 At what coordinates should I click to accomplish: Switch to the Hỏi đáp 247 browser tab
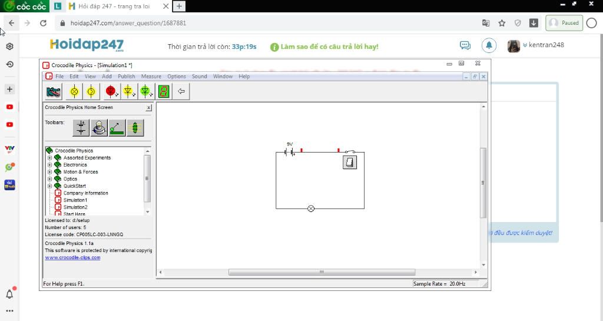[x=118, y=6]
